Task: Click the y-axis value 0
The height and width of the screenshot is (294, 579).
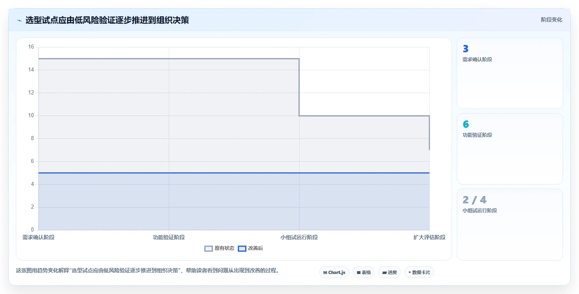Action: [x=33, y=230]
